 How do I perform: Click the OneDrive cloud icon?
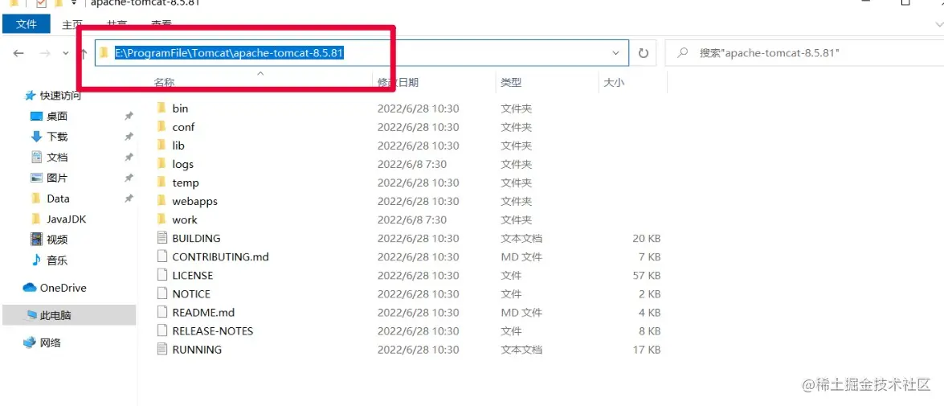30,288
